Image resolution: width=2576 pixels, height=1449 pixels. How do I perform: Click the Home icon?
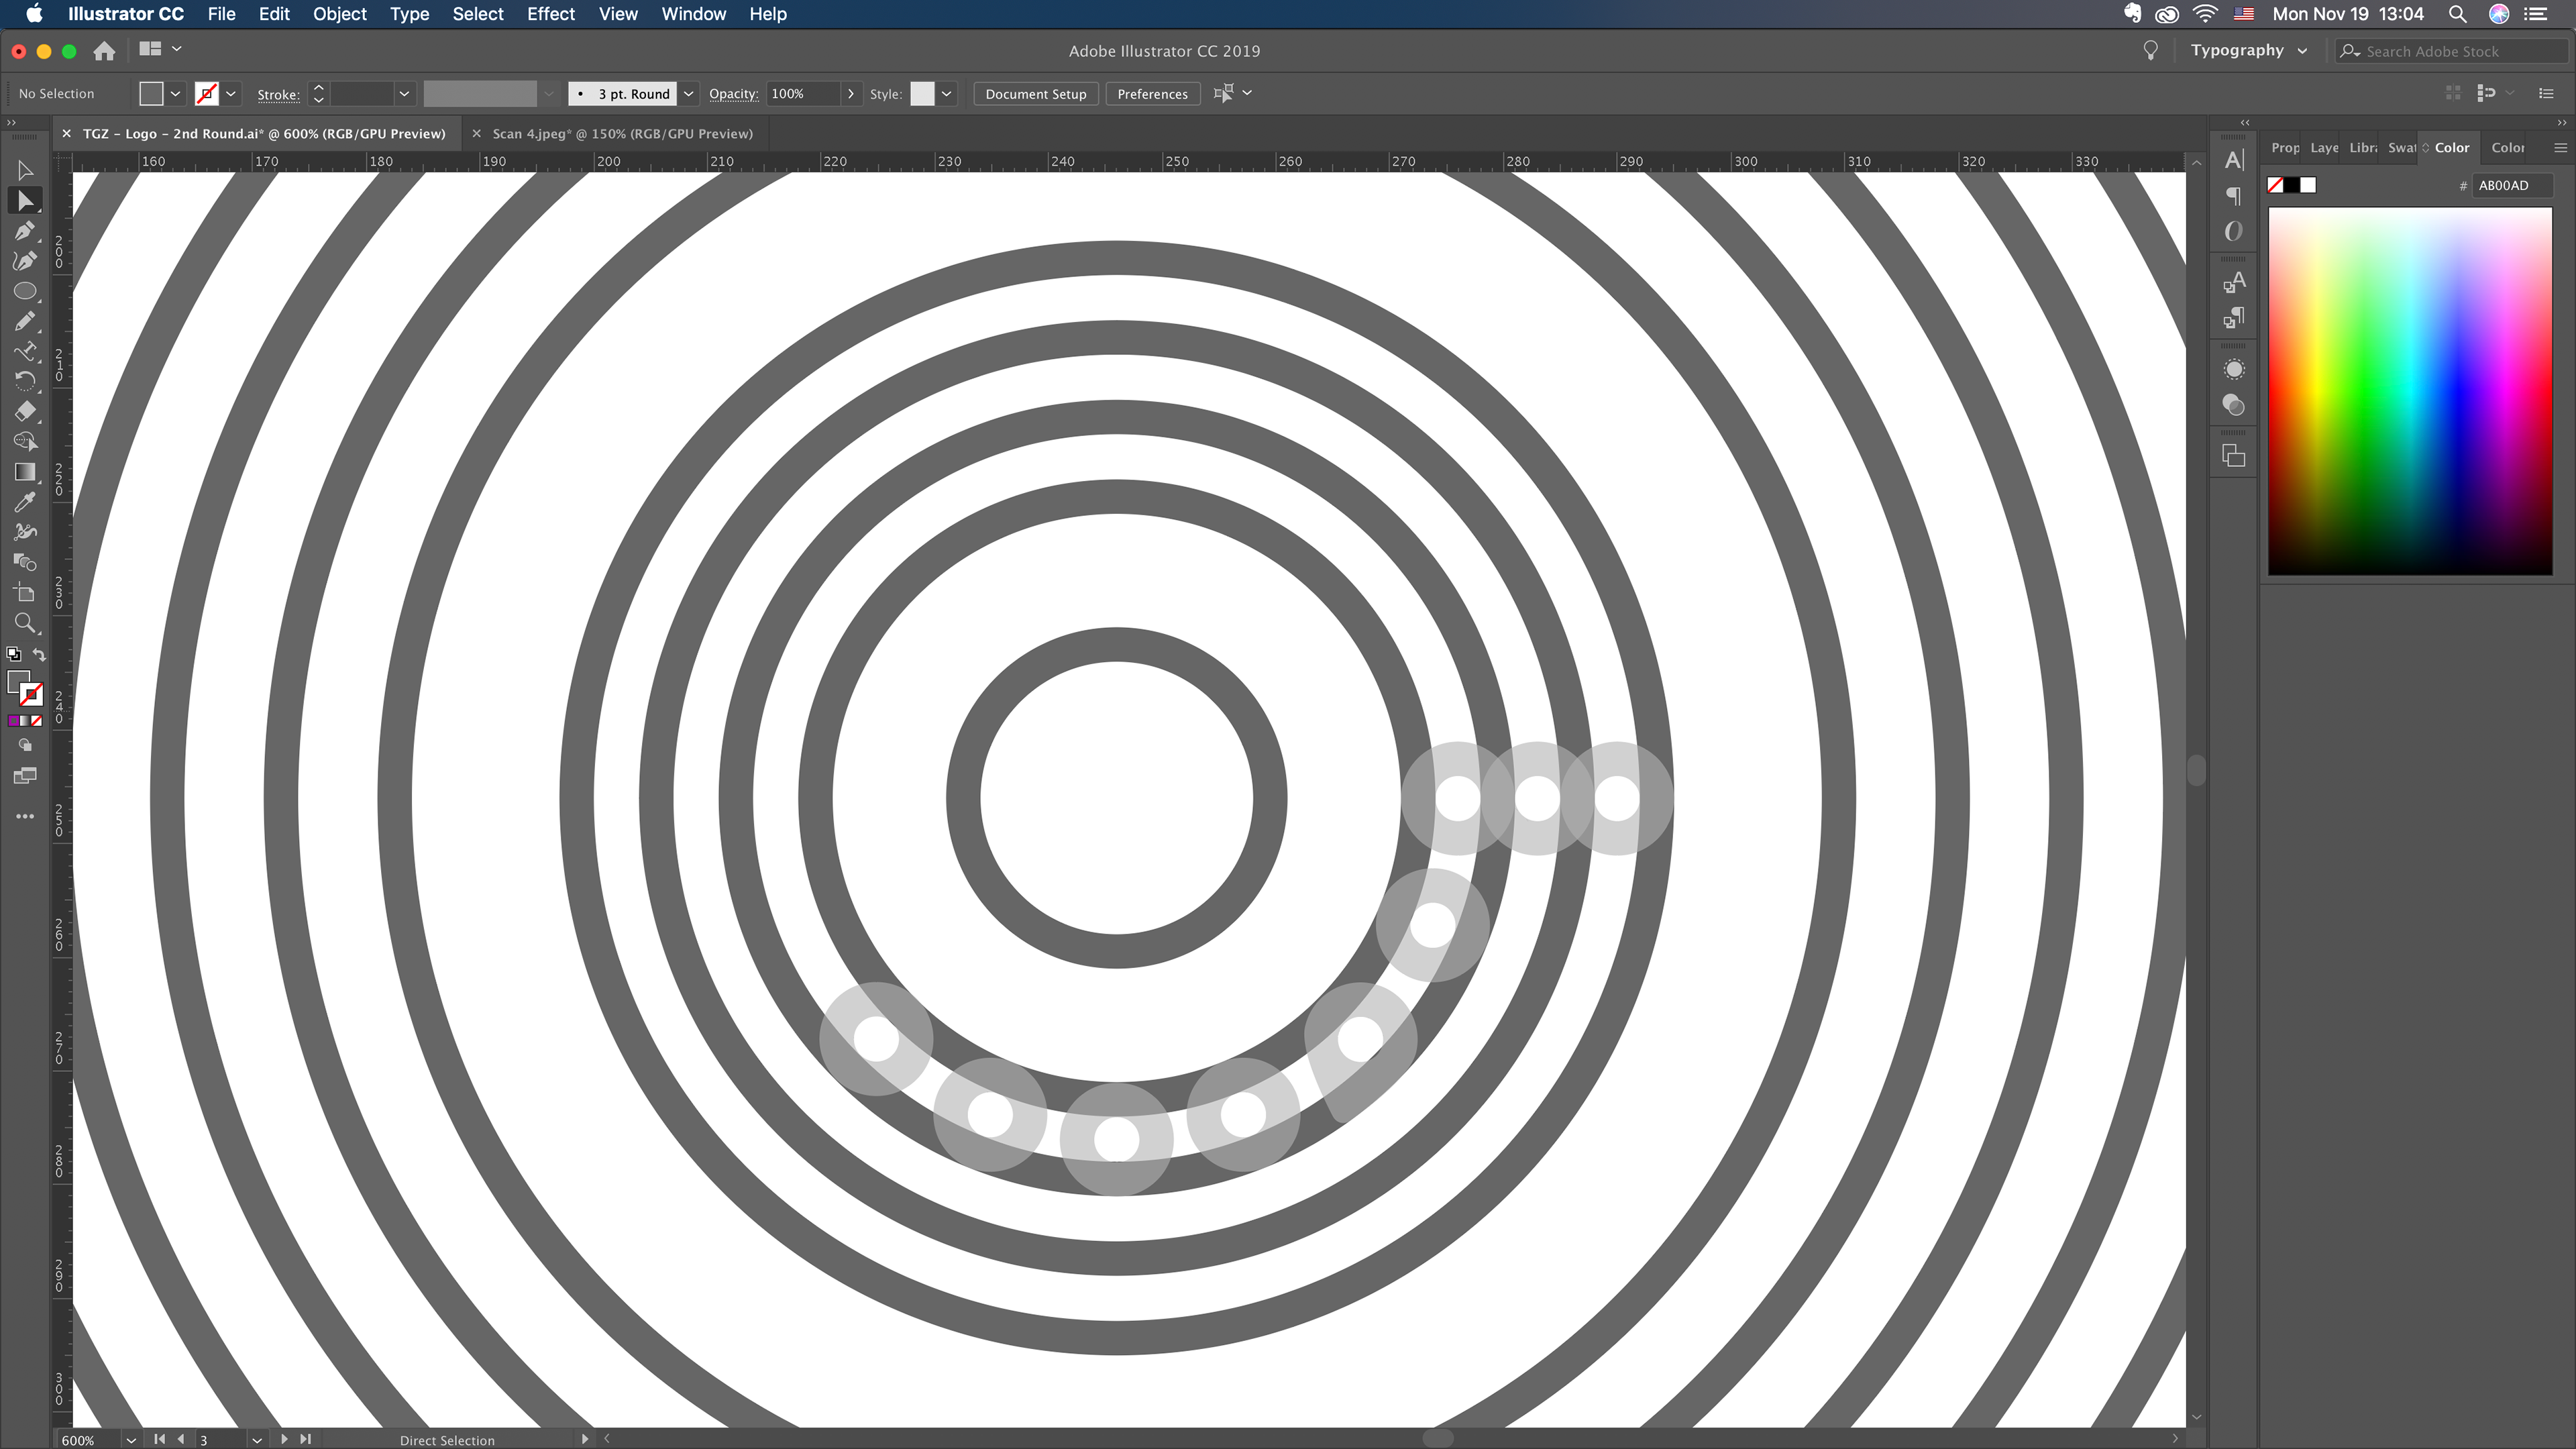(x=104, y=51)
